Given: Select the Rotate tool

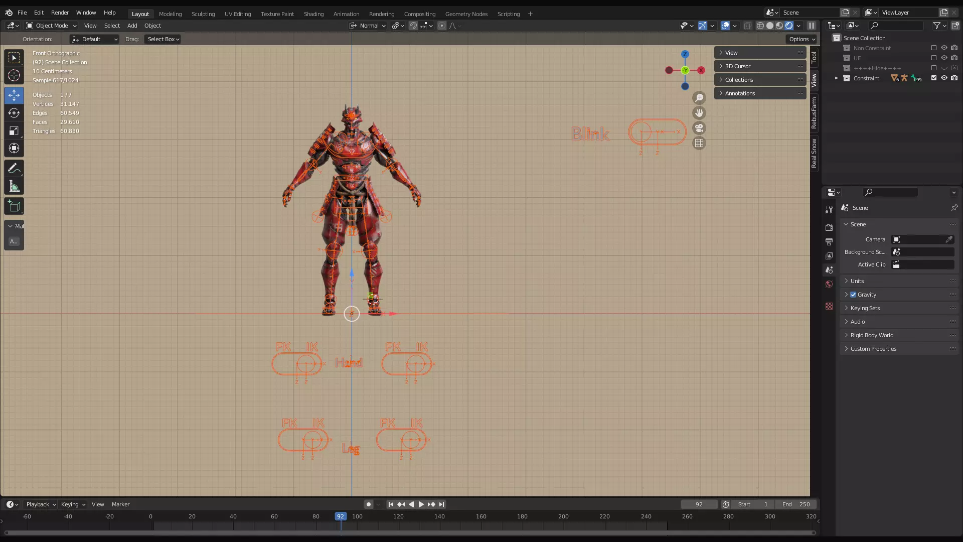Looking at the screenshot, I should [14, 113].
